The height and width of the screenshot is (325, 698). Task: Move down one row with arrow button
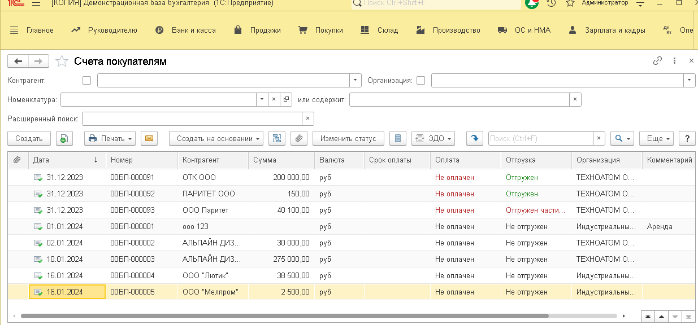(x=674, y=316)
